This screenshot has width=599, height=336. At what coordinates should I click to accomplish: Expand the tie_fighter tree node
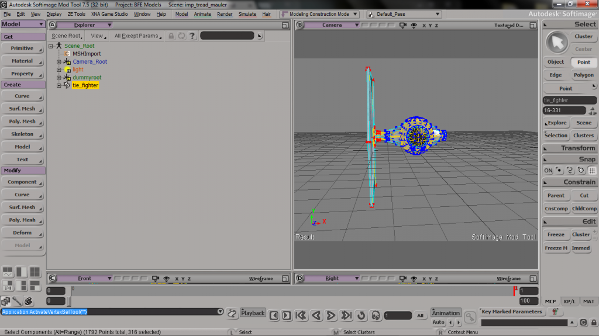pos(59,85)
